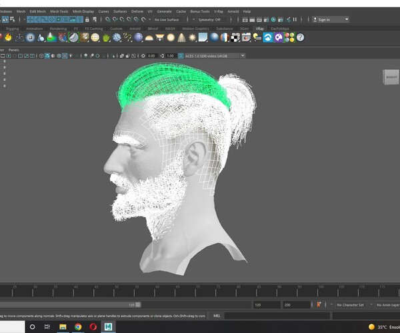This screenshot has height=333, width=400.
Task: Switch to the Arnold shelf tab
Action: [135, 29]
